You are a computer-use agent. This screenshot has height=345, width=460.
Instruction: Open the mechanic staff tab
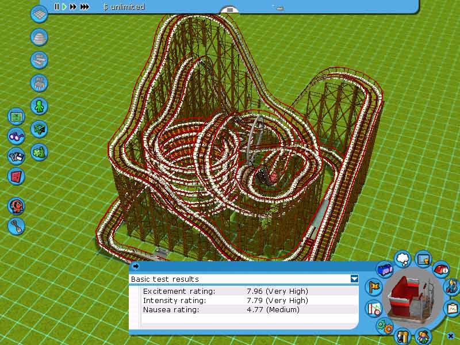pyautogui.click(x=453, y=286)
